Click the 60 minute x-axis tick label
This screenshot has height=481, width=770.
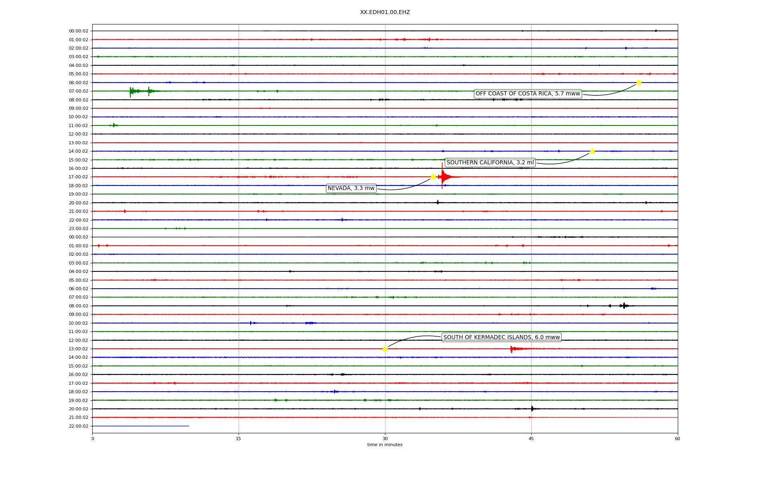tap(677, 439)
